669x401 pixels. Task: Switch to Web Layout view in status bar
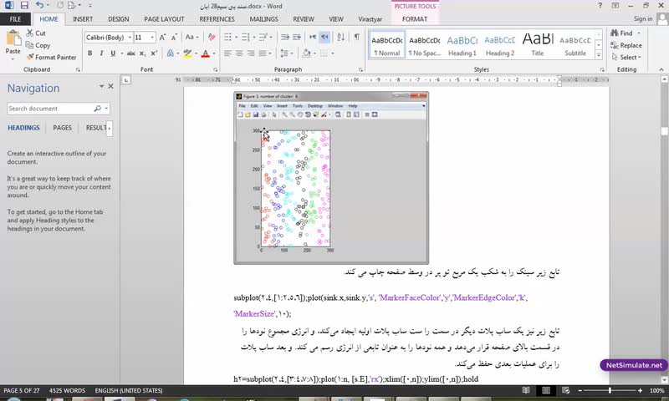point(566,390)
